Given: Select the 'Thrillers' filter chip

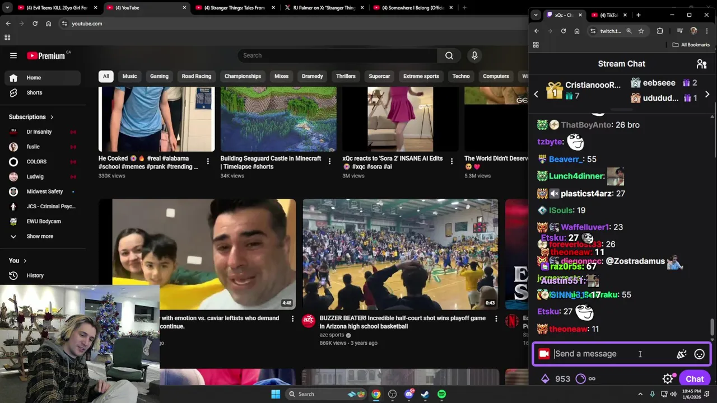Looking at the screenshot, I should [x=346, y=76].
